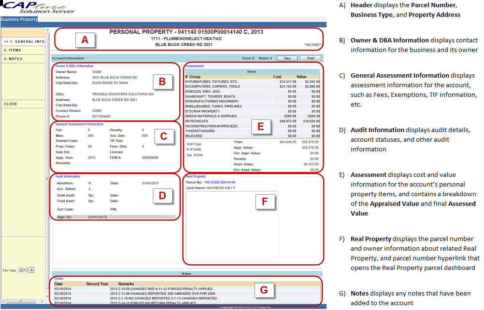Click the $19,638.00 vehicles value
Screen dimensions: 484x310
click(x=311, y=121)
